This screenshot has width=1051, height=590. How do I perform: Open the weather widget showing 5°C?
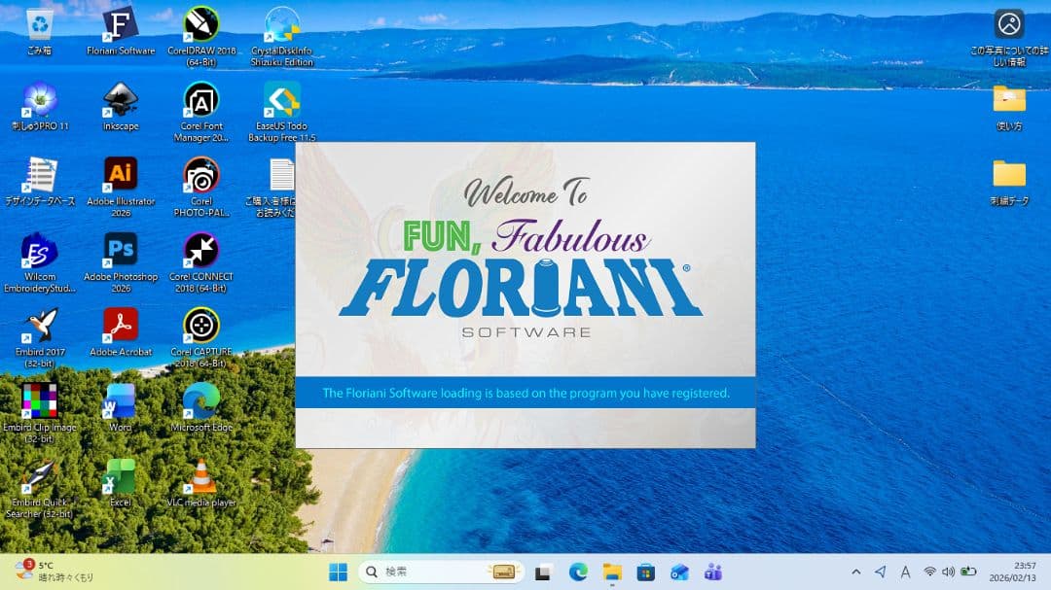[54, 571]
